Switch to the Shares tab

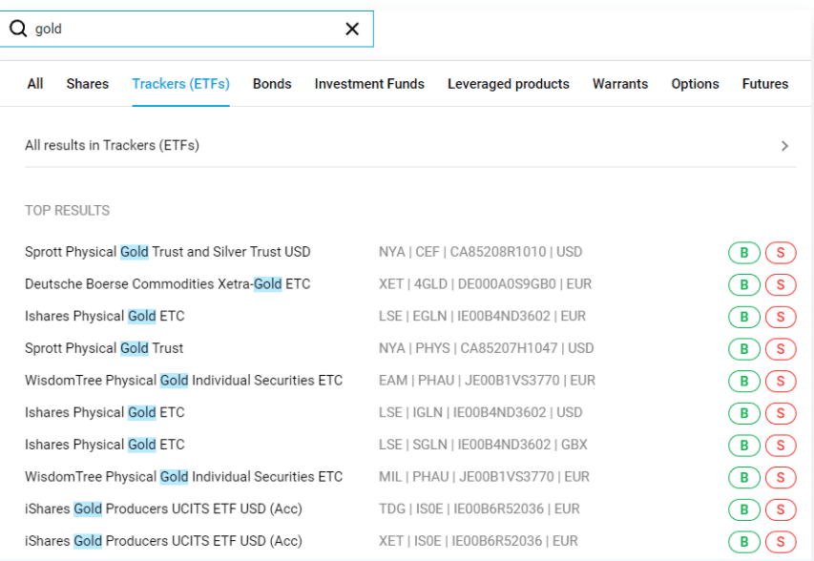point(88,84)
